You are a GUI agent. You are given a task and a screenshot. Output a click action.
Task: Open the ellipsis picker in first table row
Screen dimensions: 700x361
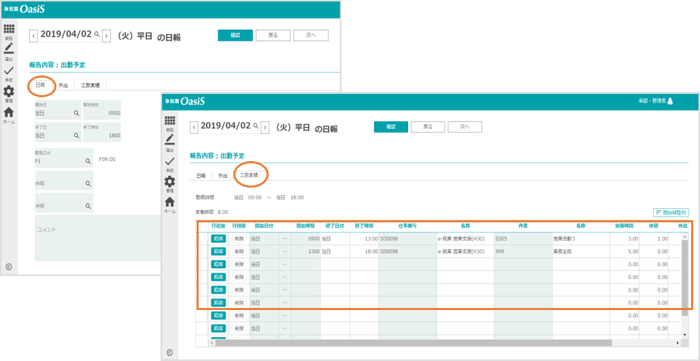point(285,239)
